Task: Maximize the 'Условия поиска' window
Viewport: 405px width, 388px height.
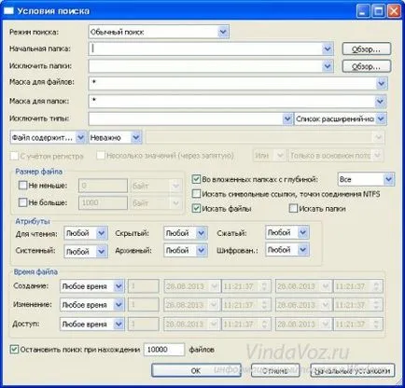Action: point(379,11)
